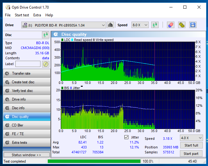Click the Samples value 575512
The width and height of the screenshot is (208, 166).
168,152
